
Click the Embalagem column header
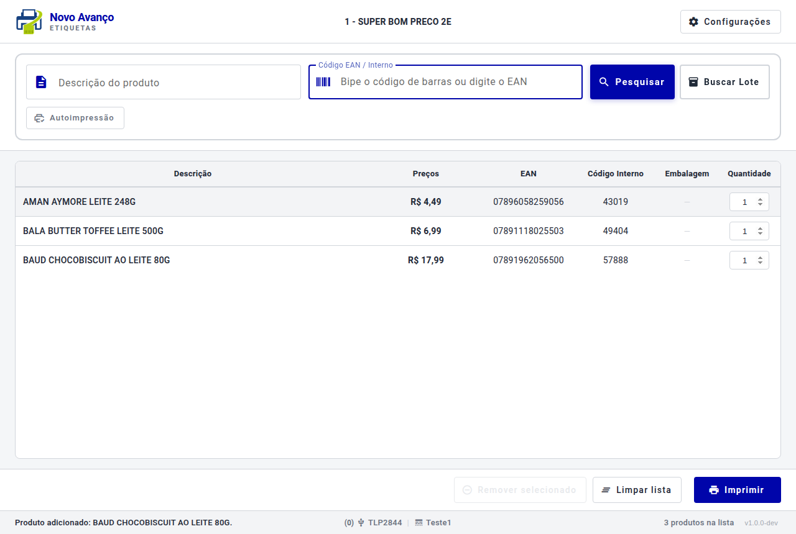687,174
